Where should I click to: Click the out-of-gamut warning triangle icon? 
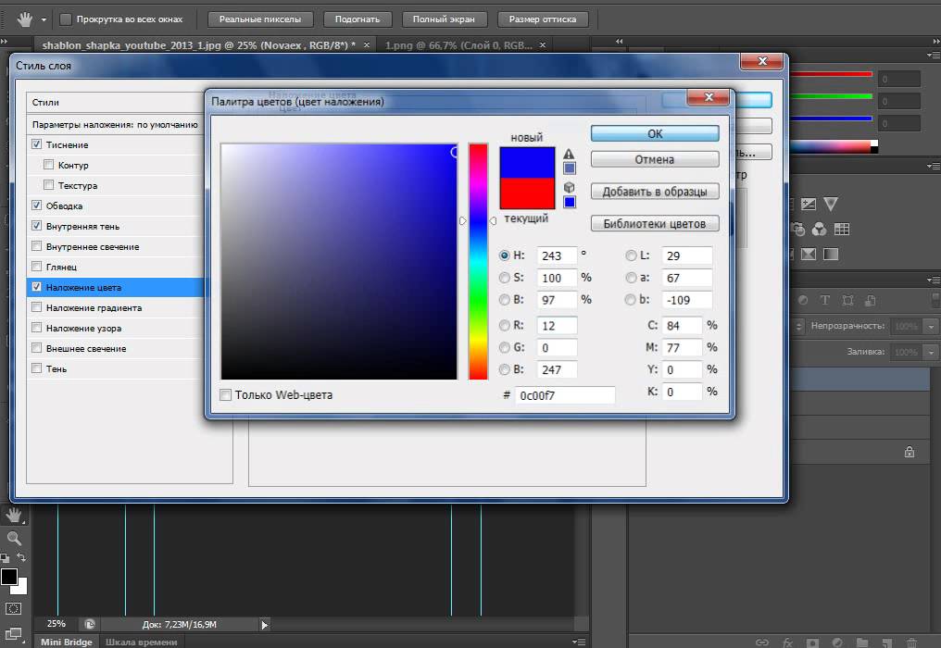pyautogui.click(x=569, y=154)
